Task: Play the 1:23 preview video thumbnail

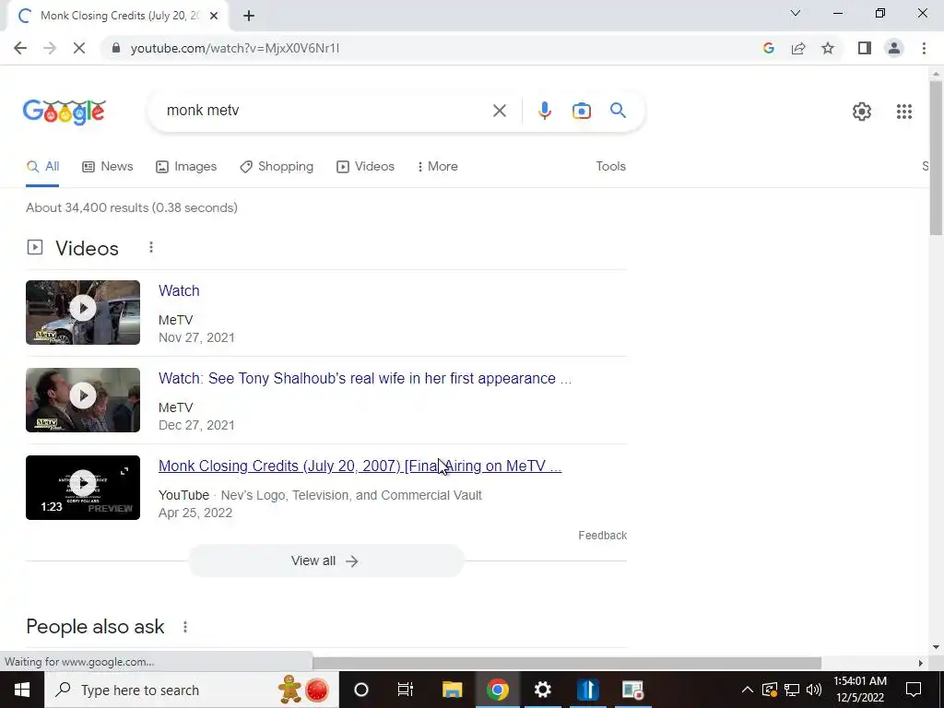Action: (x=83, y=488)
